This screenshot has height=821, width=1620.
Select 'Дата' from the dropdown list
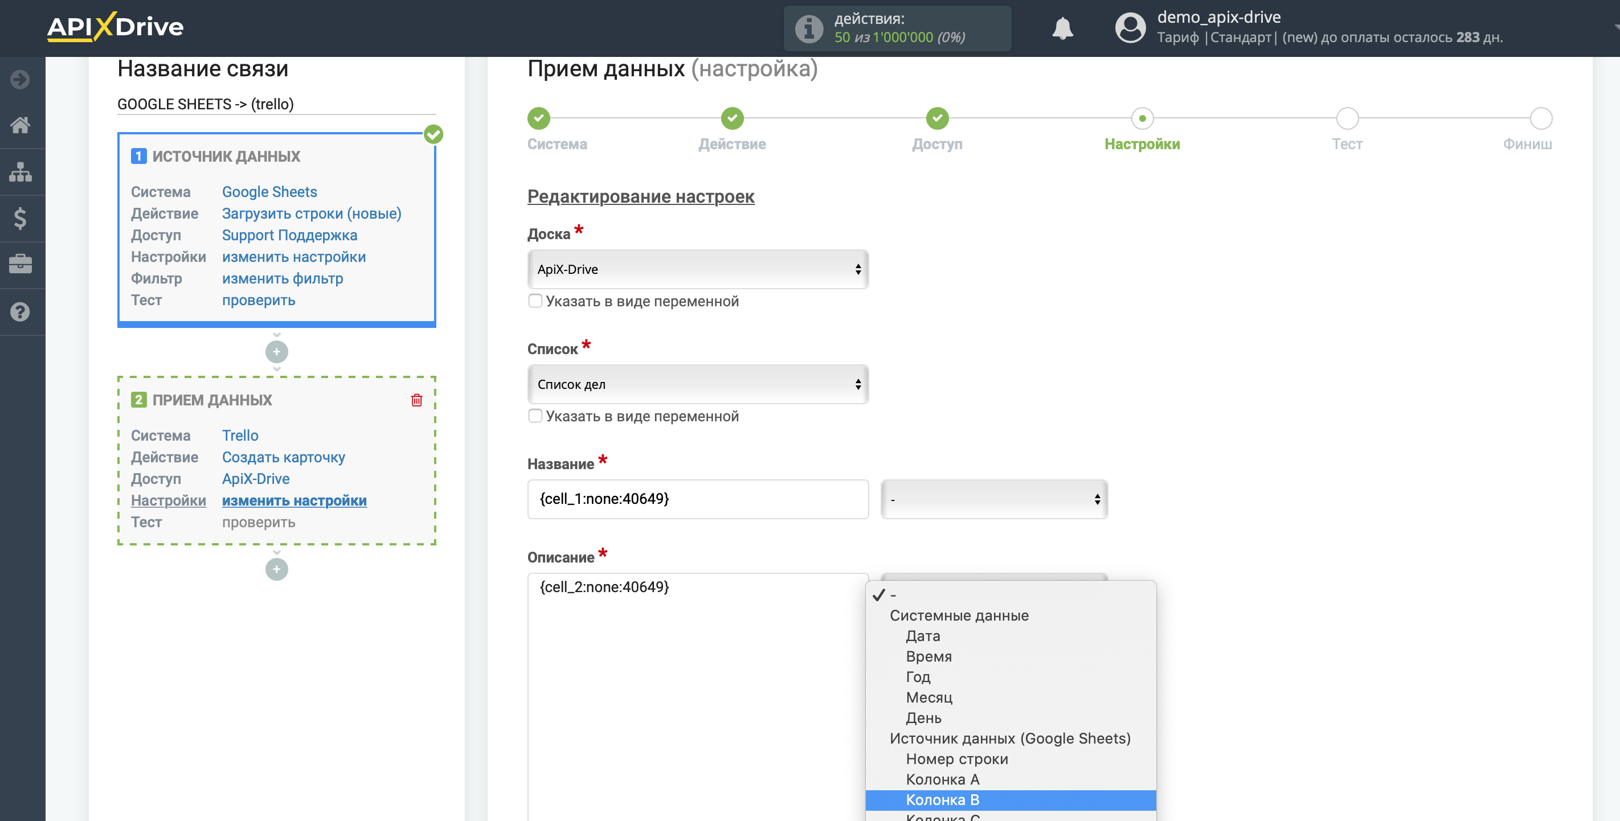(x=1011, y=636)
